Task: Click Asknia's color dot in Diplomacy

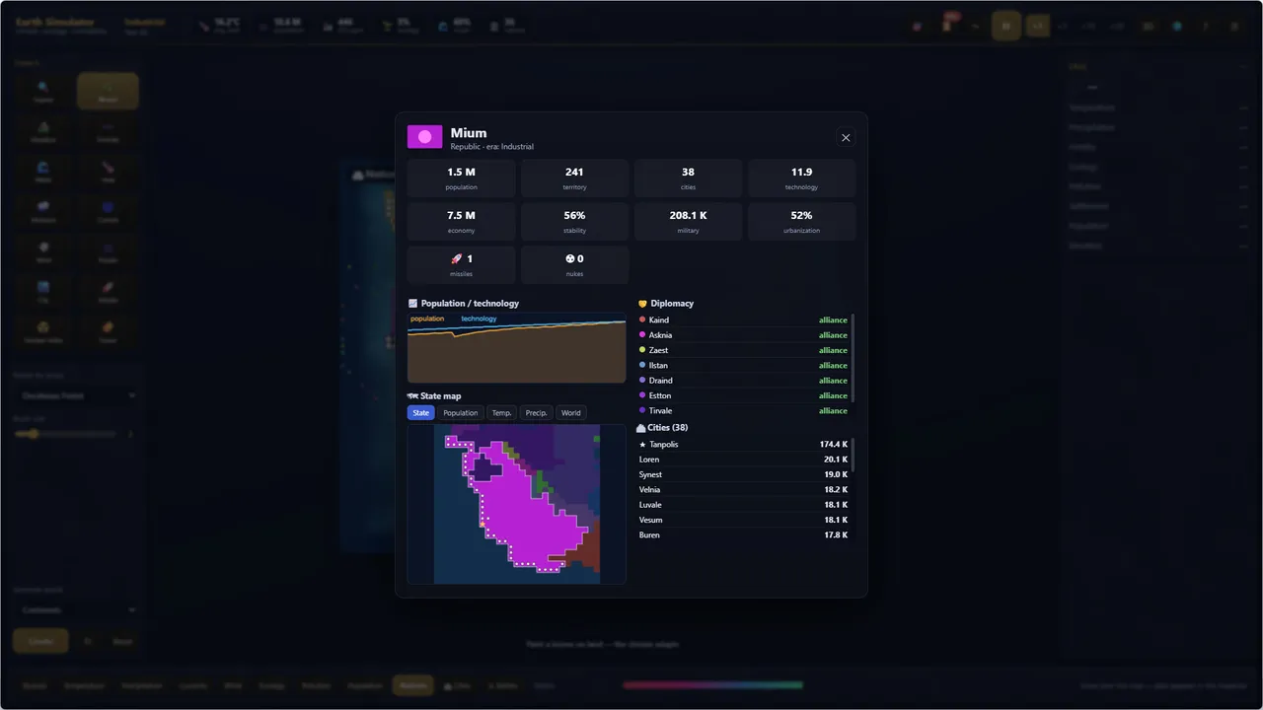Action: tap(642, 335)
